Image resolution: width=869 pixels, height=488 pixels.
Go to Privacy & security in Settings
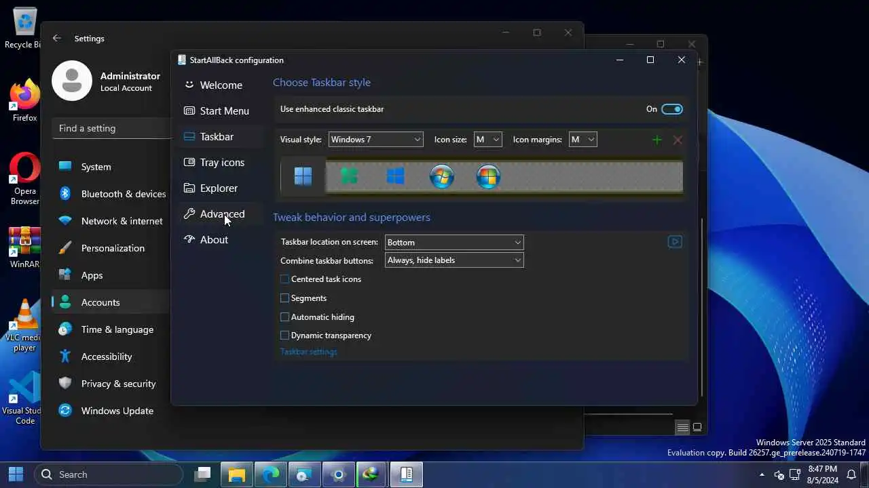coord(111,384)
